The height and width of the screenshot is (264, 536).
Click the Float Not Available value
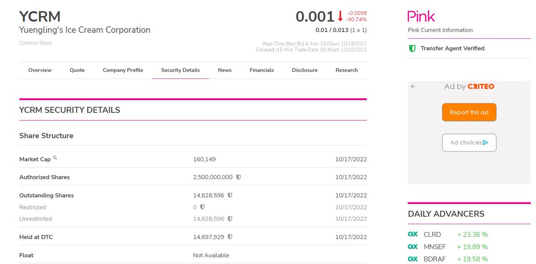(211, 256)
